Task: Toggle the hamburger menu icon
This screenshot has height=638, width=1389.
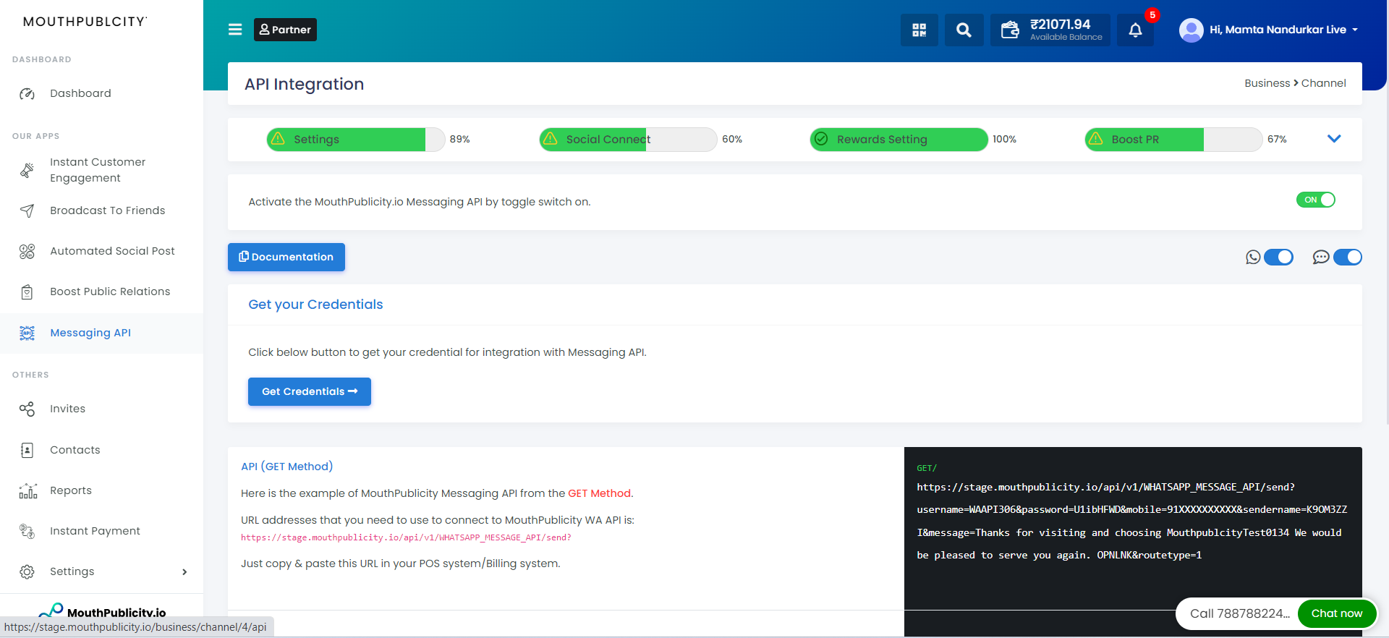Action: click(x=235, y=30)
